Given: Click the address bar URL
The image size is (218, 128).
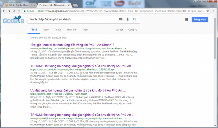Looking at the screenshot, I should (121, 11).
